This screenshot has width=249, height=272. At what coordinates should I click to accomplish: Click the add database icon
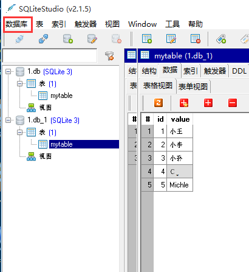pos(68,39)
